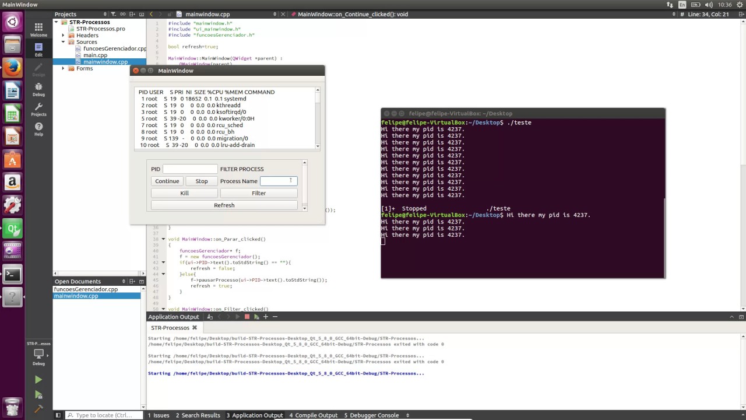Open Debug mode in Qt Creator sidebar
746x420 pixels.
(x=38, y=89)
